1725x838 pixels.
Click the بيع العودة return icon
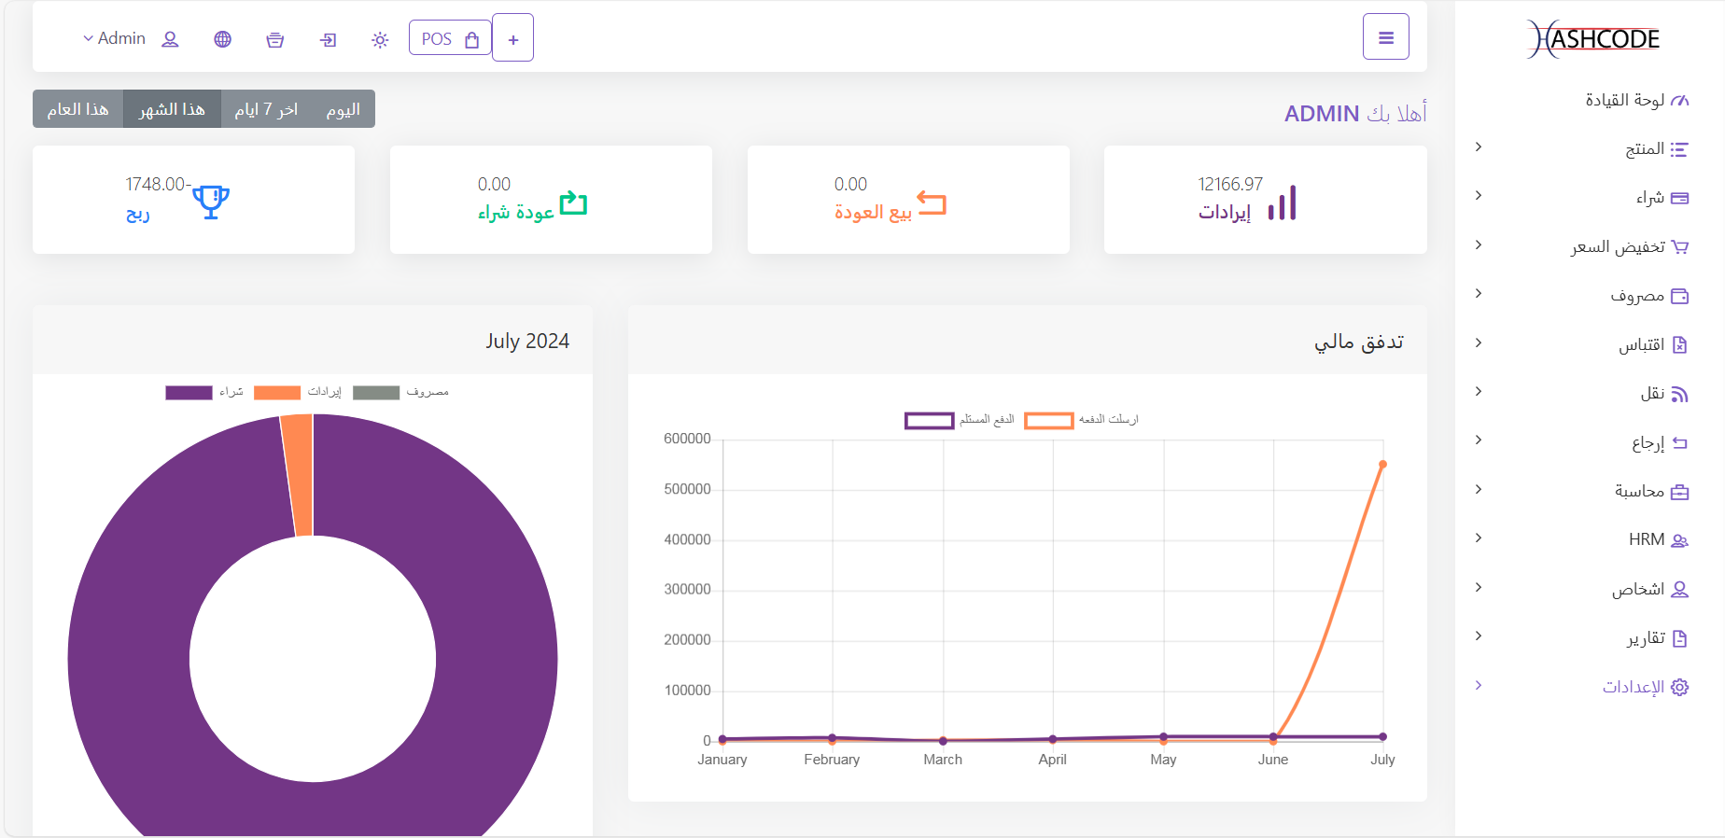[x=932, y=203]
